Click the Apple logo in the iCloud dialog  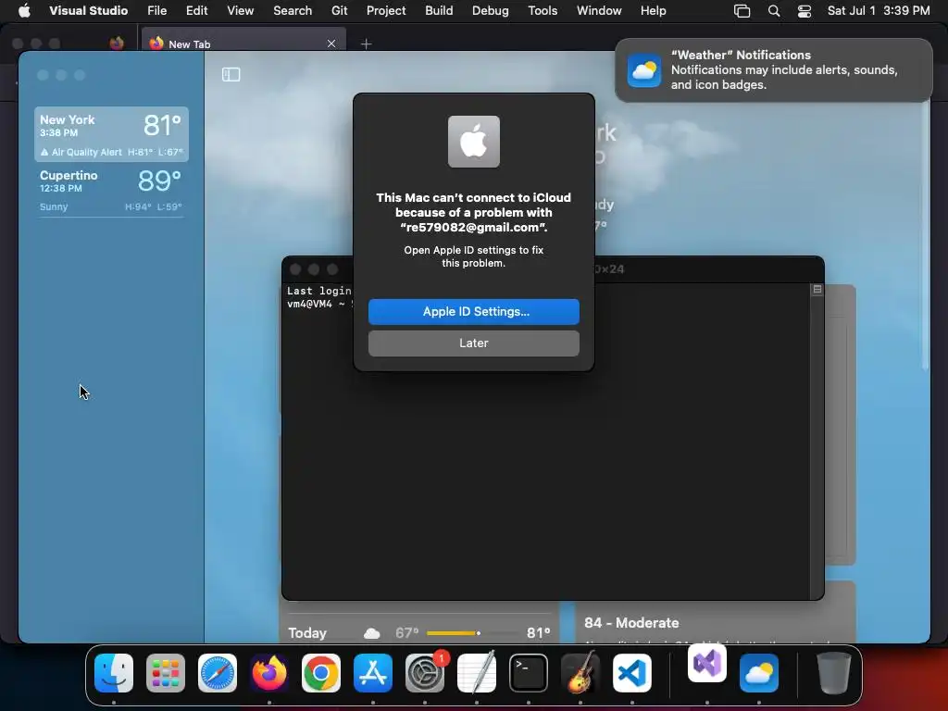click(473, 142)
